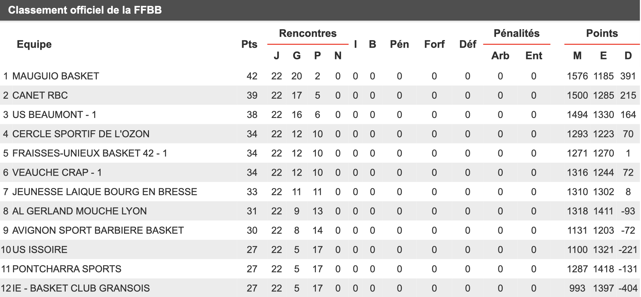
Task: Select the US ISSOIRE team
Action: [x=40, y=250]
